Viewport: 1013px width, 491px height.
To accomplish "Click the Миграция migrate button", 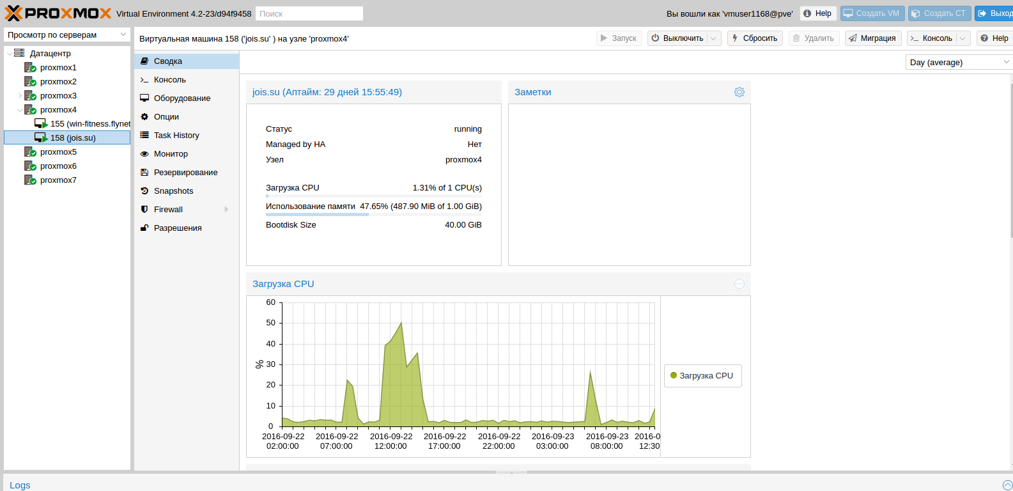I will (873, 38).
